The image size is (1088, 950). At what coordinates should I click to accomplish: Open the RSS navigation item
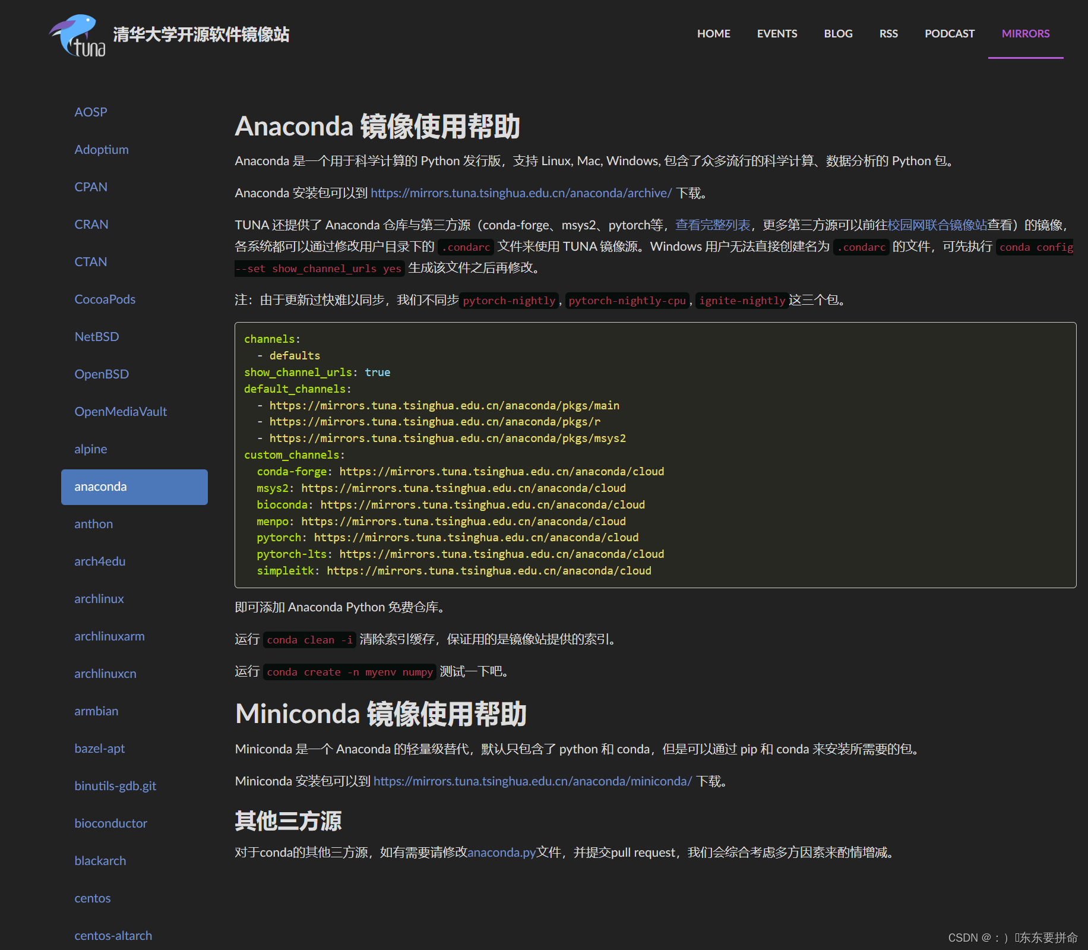pos(888,34)
